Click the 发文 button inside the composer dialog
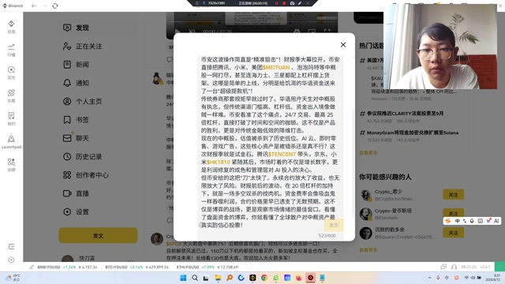Screen dimensions: 505x284 pos(334,225)
